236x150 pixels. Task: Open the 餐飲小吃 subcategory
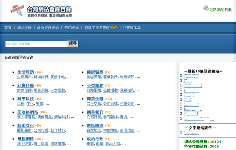pyautogui.click(x=58, y=77)
